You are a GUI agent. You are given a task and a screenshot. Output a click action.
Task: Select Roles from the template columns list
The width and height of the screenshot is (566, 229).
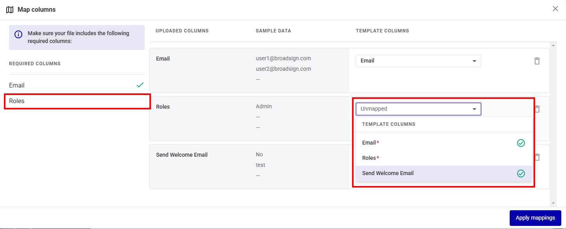click(369, 158)
